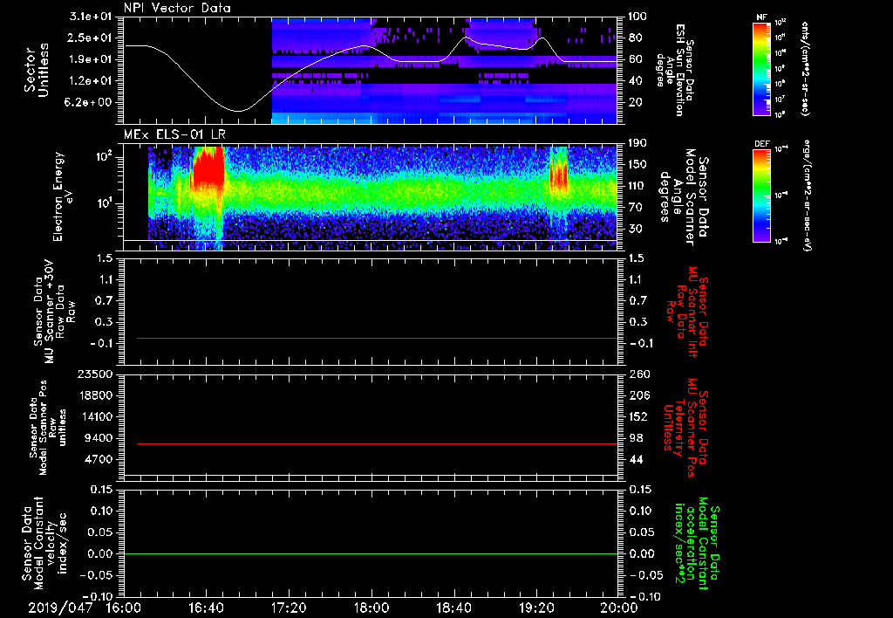Click the '98' telemetry tick value
The image size is (893, 618).
pyautogui.click(x=635, y=438)
